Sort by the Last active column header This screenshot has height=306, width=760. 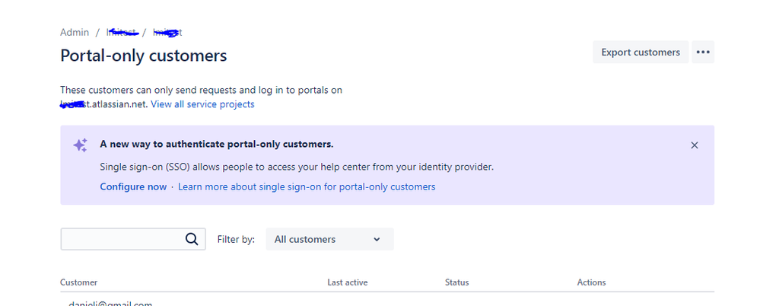[x=347, y=282]
